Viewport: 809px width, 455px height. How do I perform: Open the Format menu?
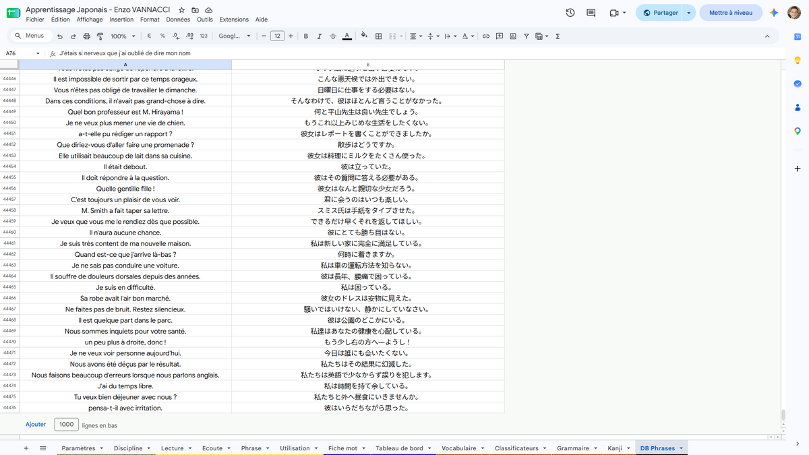pyautogui.click(x=150, y=20)
